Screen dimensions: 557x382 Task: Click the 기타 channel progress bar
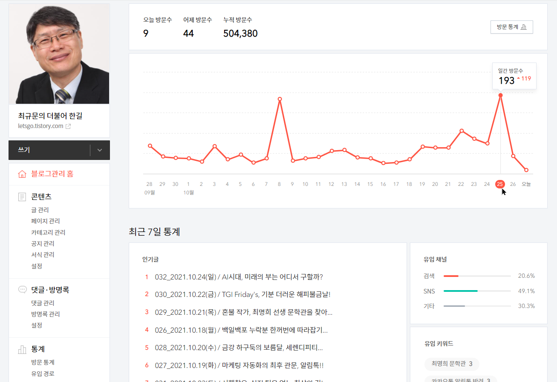click(x=477, y=306)
